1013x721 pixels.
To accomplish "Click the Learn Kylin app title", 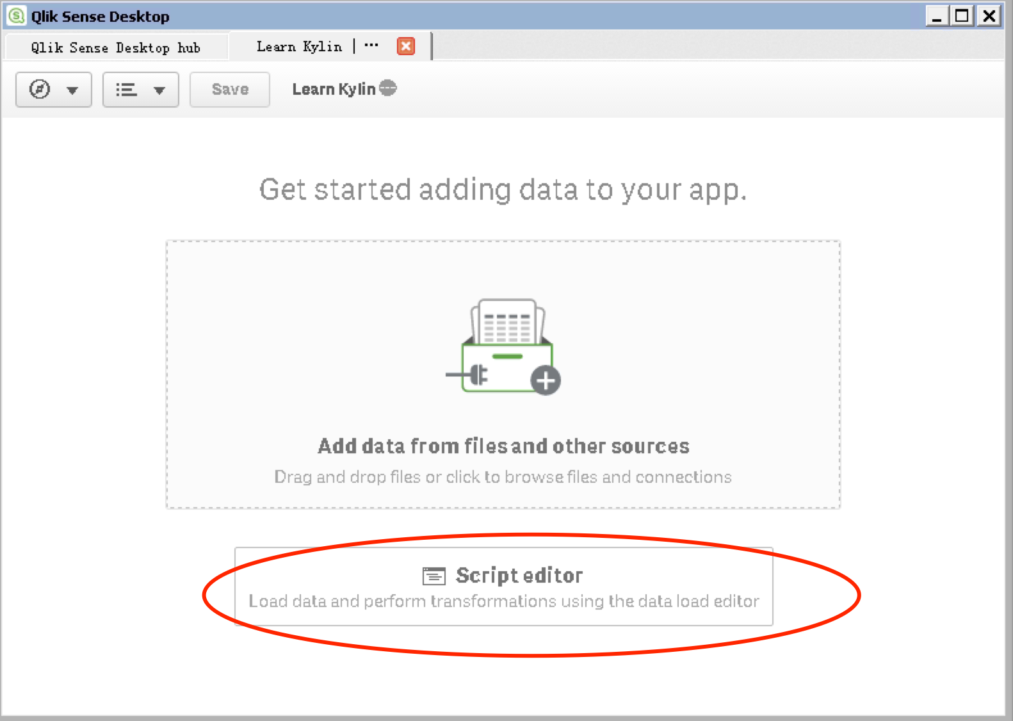I will coord(334,90).
